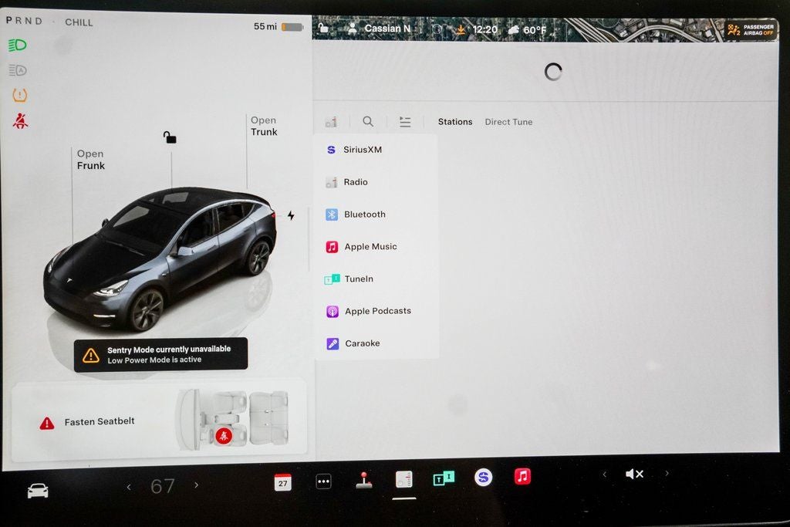Launch the Arcade joystick icon in the dock
The height and width of the screenshot is (527, 790).
click(364, 479)
